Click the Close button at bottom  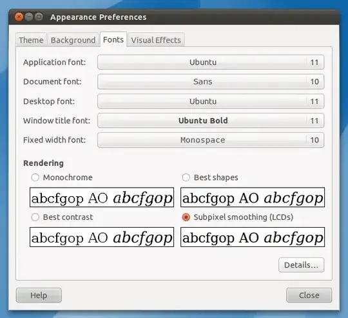309,295
